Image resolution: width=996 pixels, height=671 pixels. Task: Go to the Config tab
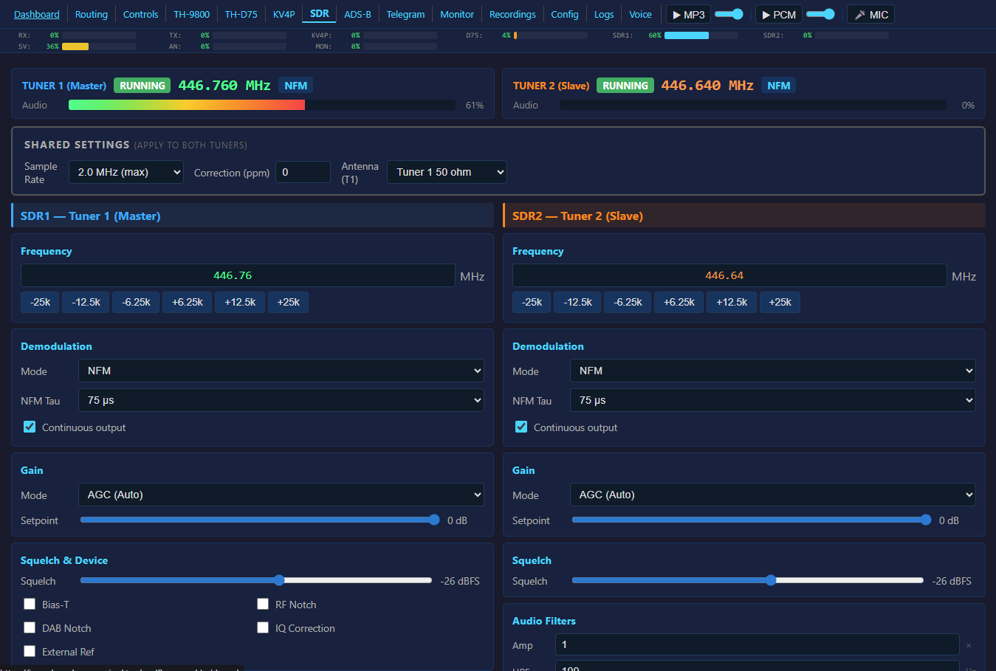(565, 14)
